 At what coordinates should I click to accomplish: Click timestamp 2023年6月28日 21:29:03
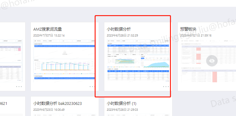122,110
